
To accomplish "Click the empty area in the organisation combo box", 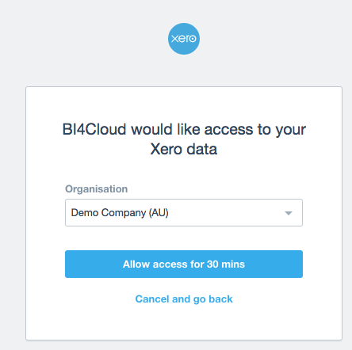I will point(224,213).
